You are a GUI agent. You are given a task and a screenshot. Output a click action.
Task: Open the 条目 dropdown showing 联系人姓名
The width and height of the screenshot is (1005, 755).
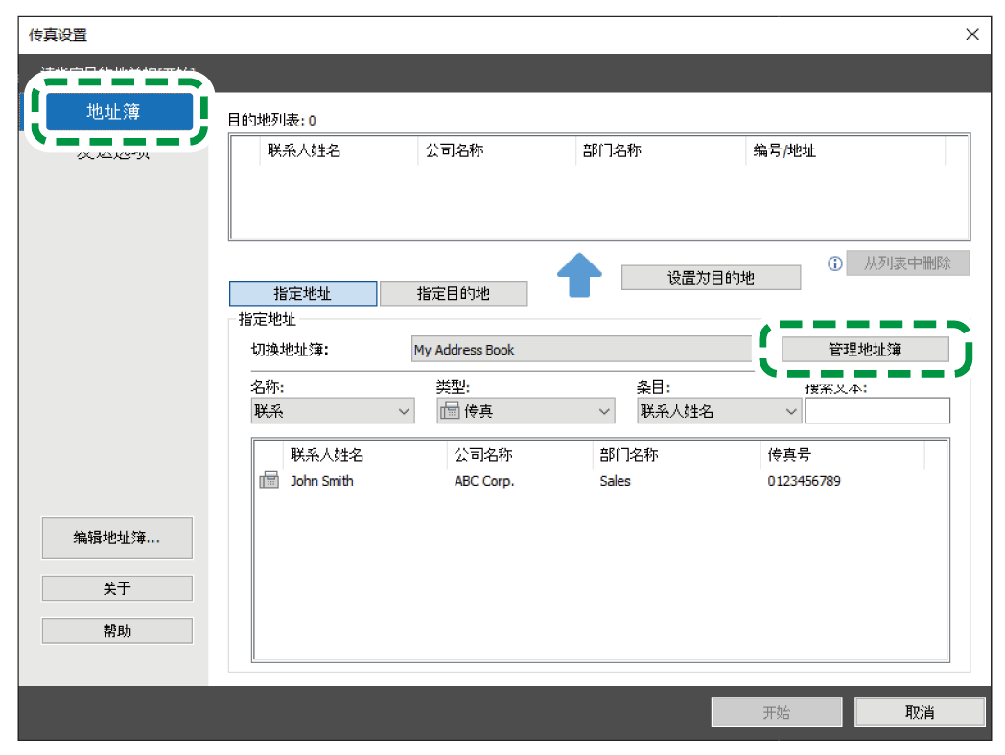(x=718, y=411)
